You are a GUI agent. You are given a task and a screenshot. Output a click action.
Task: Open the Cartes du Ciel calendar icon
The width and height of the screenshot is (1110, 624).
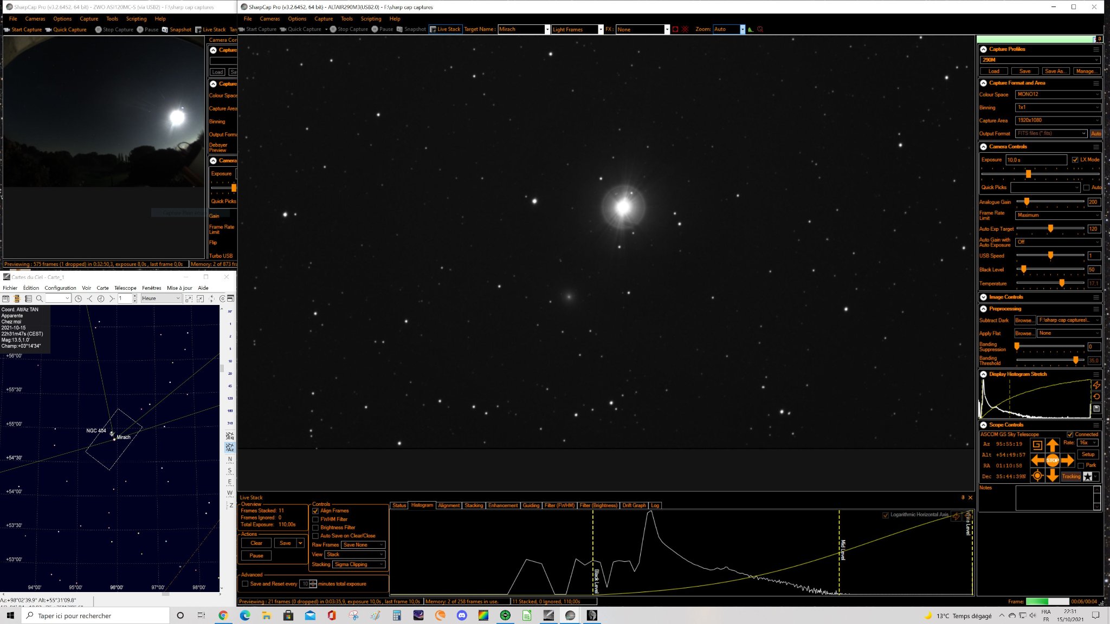pos(6,298)
